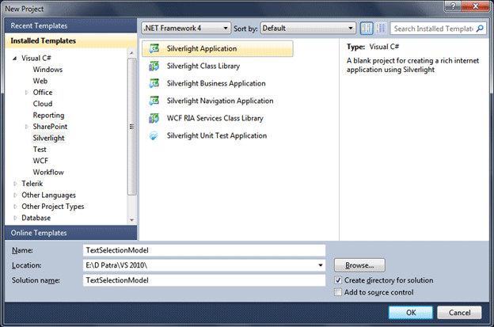This screenshot has height=327, width=494.
Task: Open the Online Templates section
Action: coord(71,233)
